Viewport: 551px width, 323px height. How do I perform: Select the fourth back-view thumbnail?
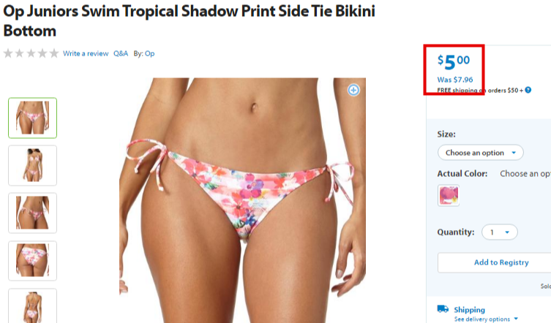coord(32,260)
